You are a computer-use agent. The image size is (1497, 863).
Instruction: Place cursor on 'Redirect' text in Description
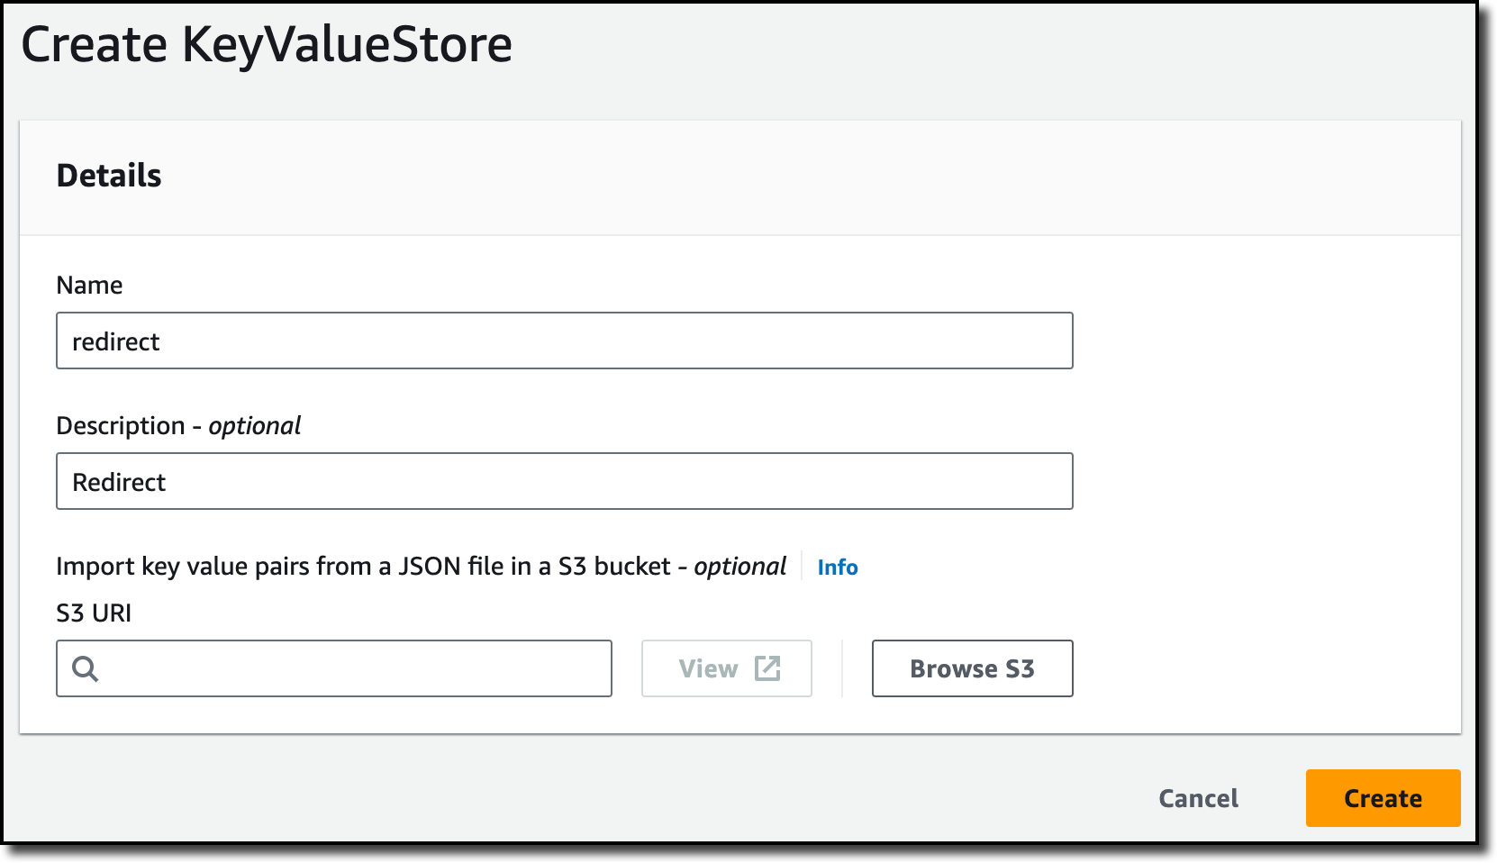[x=119, y=482]
